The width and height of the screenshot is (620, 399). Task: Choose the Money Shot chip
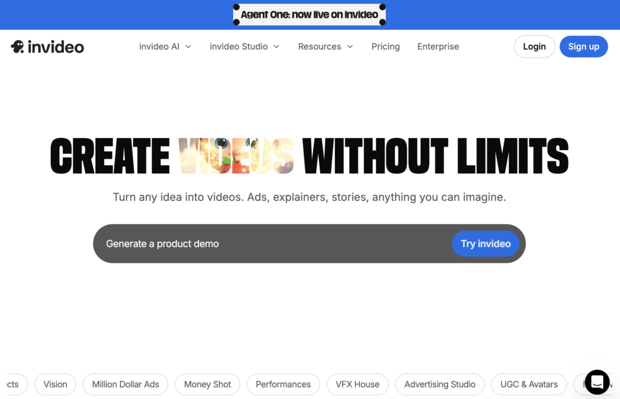click(208, 384)
